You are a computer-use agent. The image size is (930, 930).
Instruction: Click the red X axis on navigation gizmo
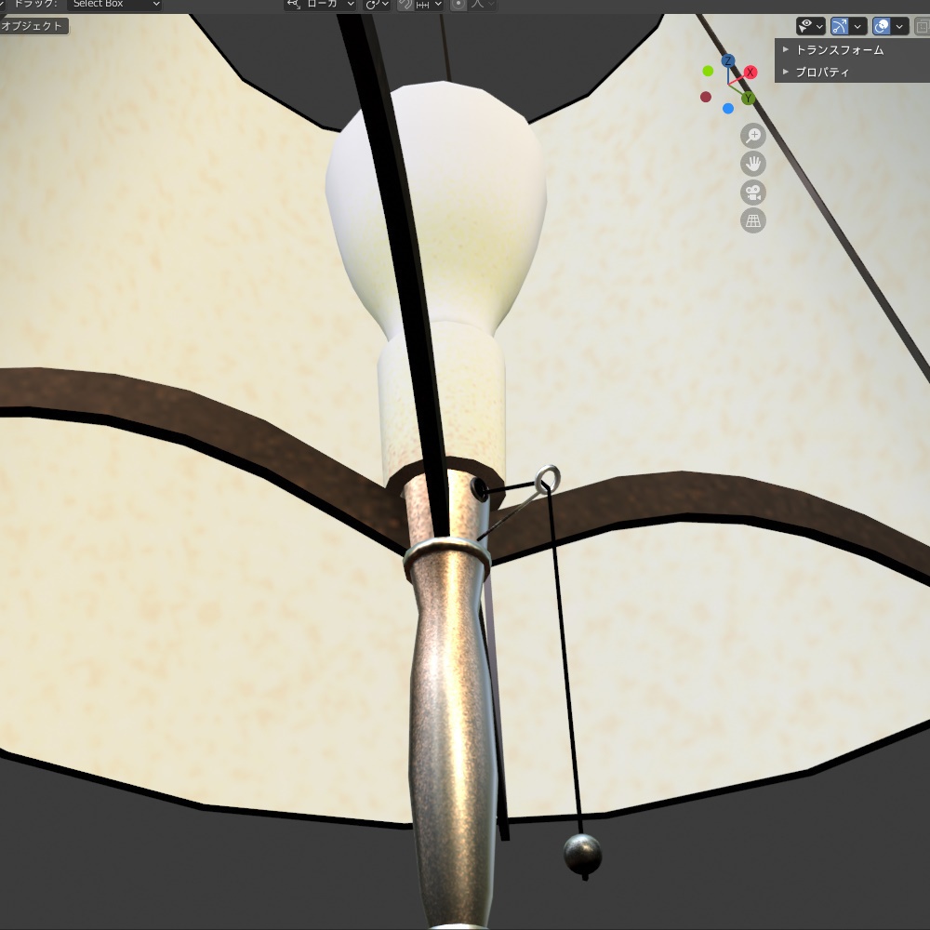[751, 70]
